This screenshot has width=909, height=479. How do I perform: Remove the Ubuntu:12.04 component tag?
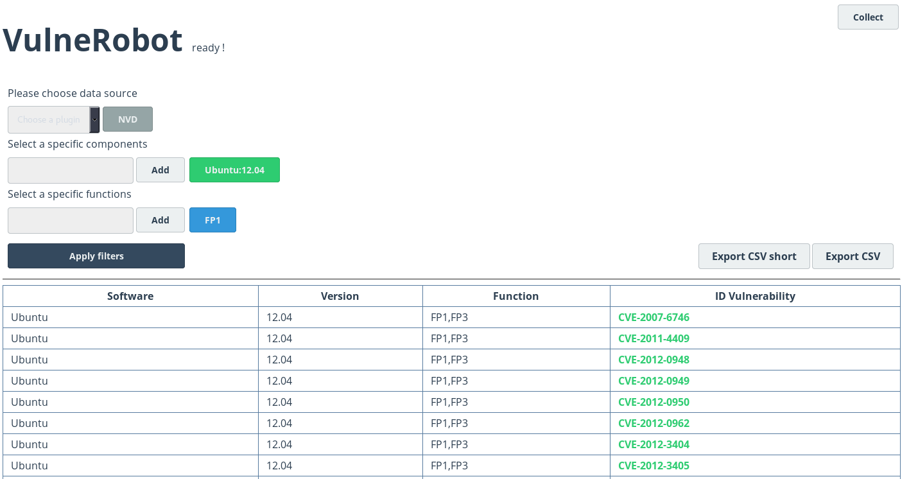[x=234, y=170]
